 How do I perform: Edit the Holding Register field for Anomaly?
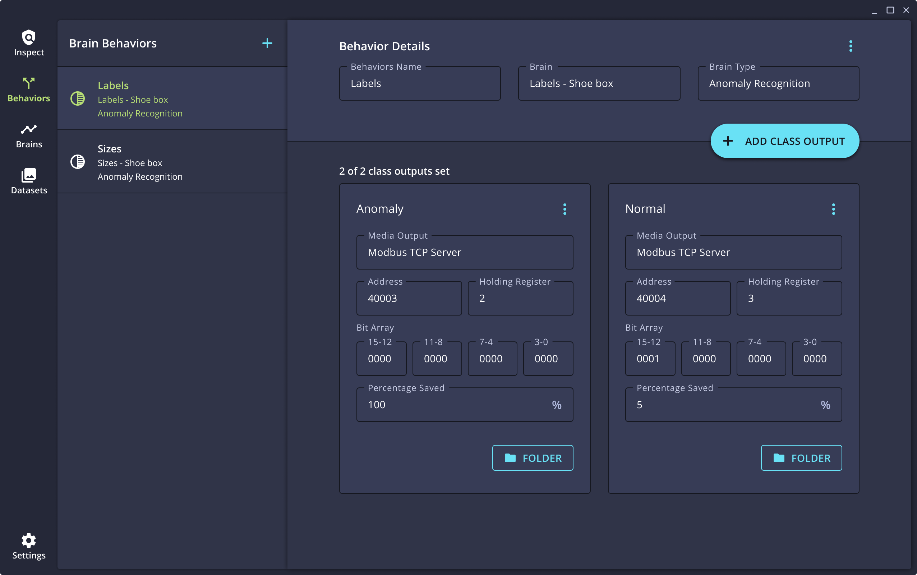(520, 298)
